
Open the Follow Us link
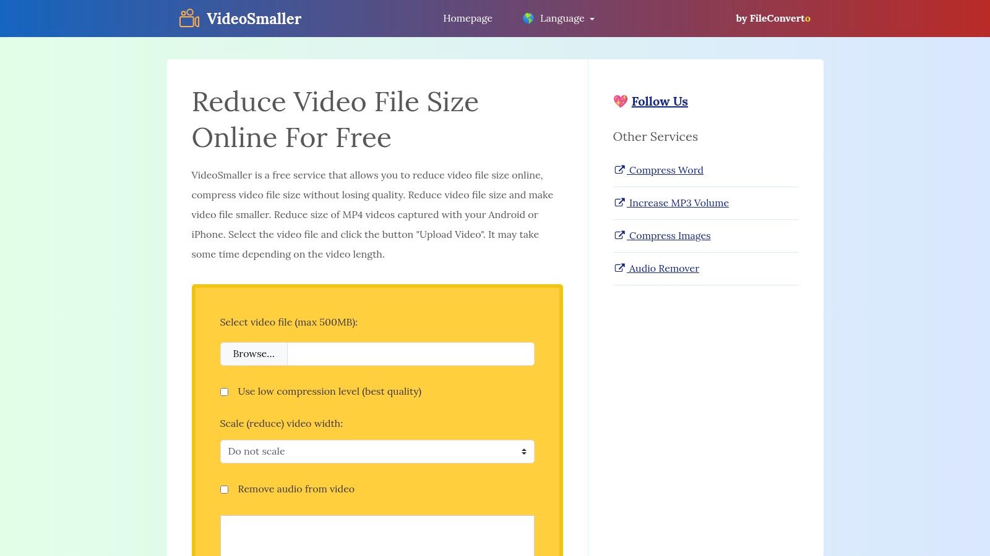(660, 101)
